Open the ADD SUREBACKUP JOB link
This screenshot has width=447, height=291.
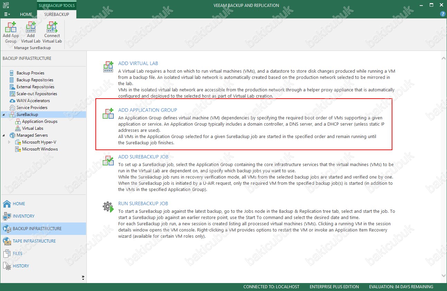143,157
